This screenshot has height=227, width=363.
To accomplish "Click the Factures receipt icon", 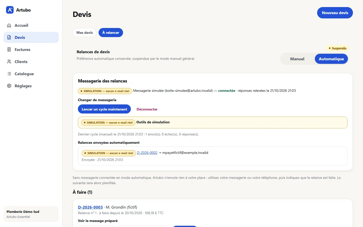I will point(9,49).
